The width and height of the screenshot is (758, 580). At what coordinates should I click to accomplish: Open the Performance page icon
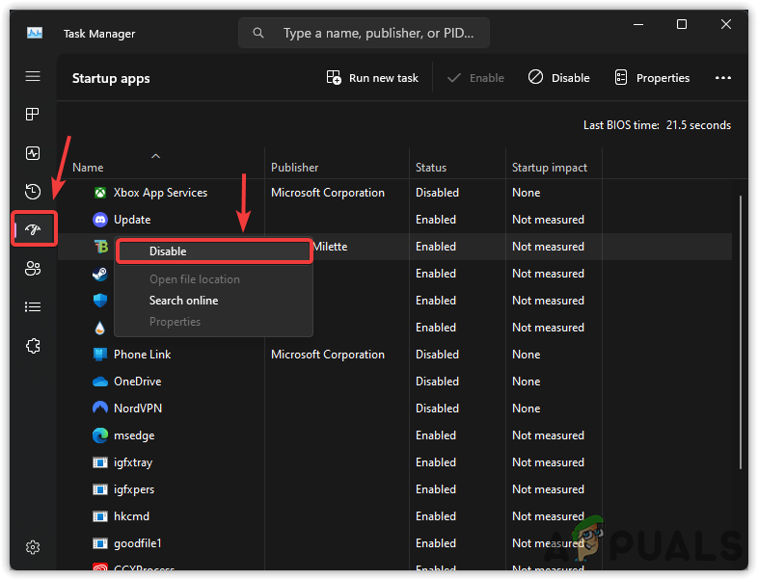(x=33, y=153)
